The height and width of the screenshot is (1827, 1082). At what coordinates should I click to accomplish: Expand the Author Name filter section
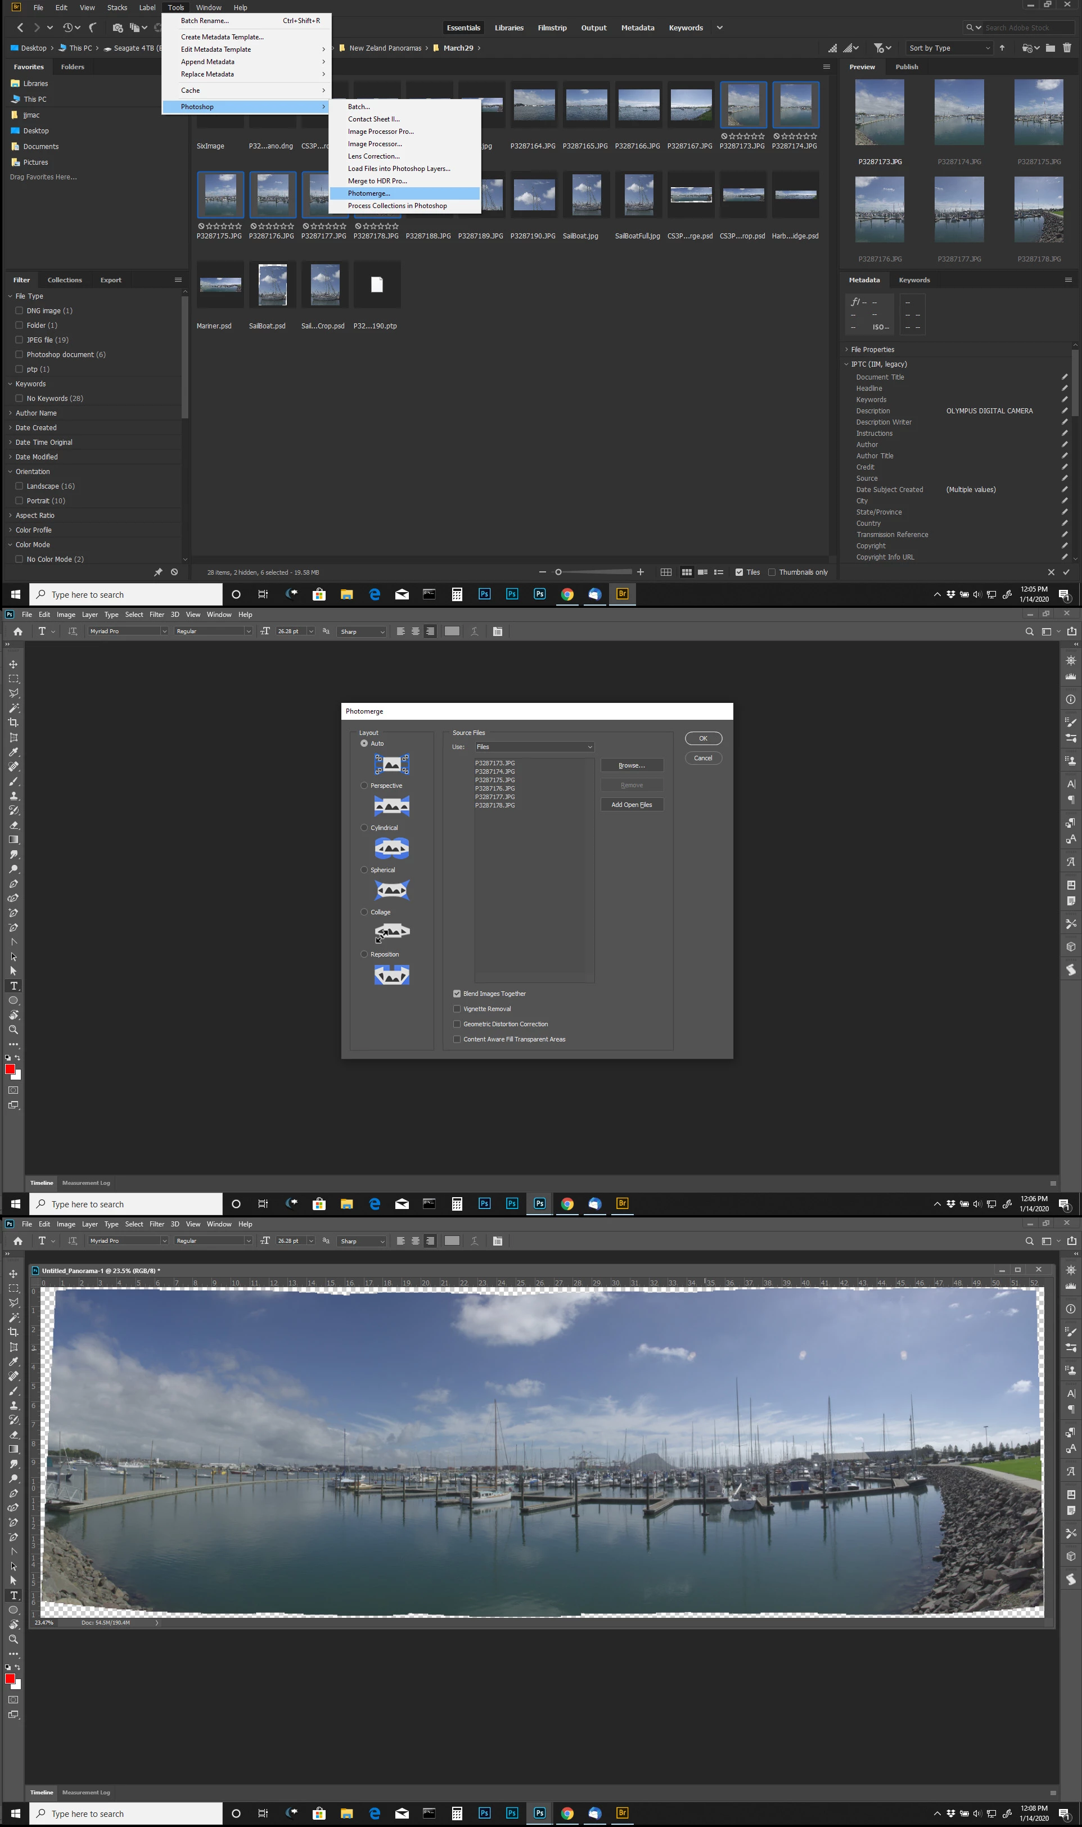pyautogui.click(x=36, y=413)
